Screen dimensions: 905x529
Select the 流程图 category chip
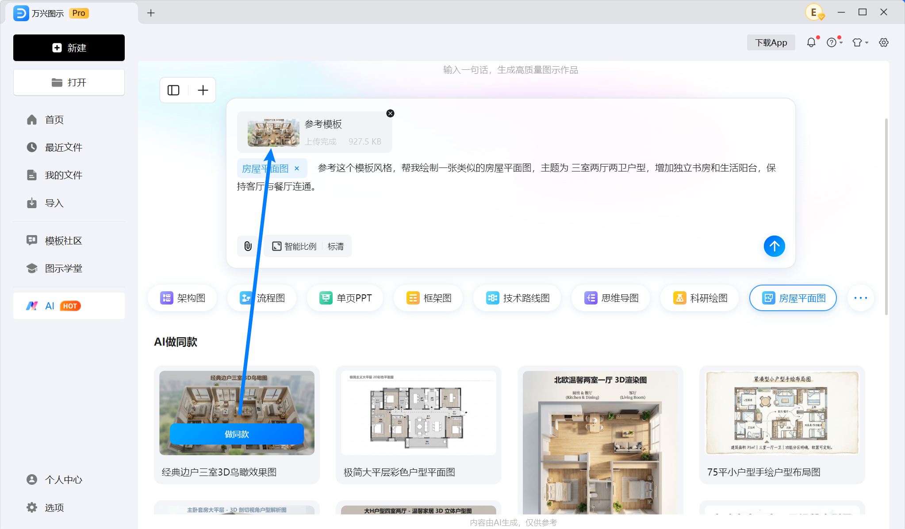262,298
